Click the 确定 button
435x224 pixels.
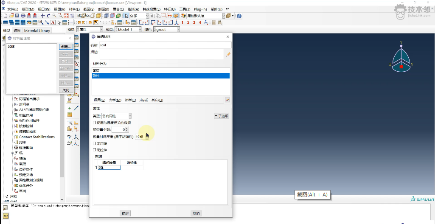pyautogui.click(x=125, y=213)
